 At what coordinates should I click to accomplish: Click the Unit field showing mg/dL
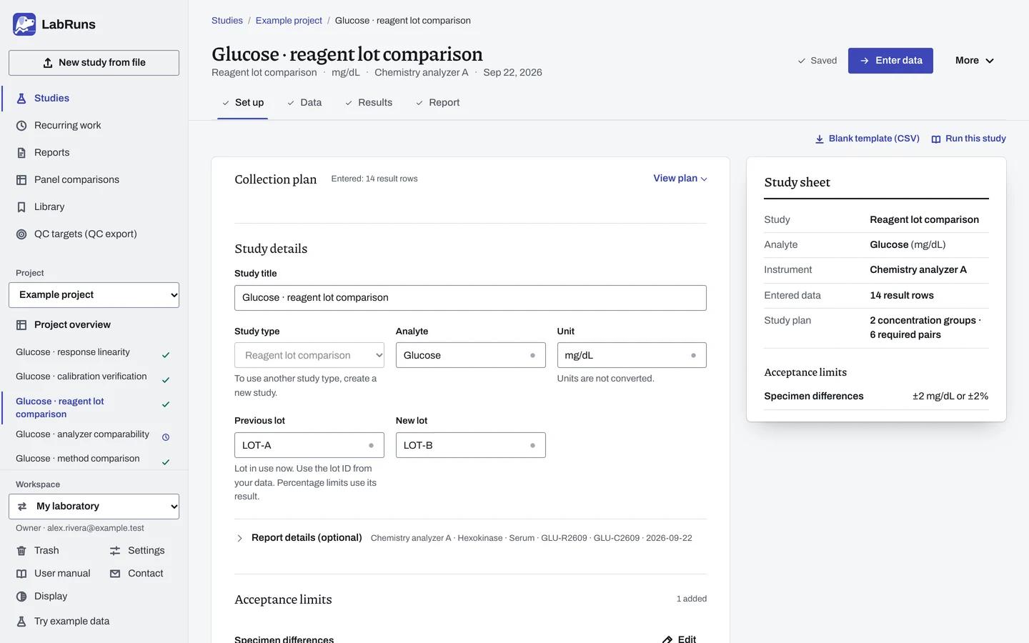(632, 355)
